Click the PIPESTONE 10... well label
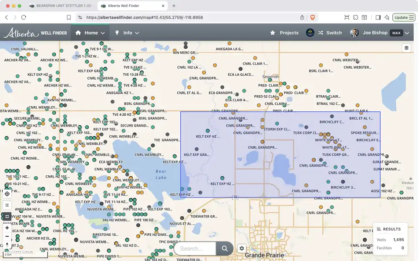The image size is (418, 261). [105, 234]
